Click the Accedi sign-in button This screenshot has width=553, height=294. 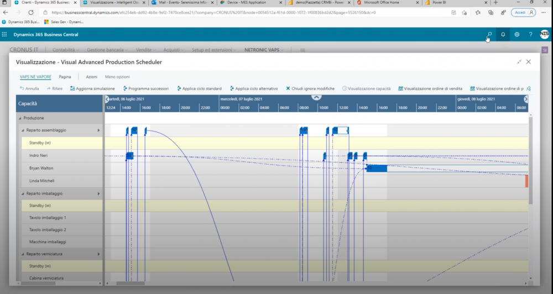tap(523, 12)
